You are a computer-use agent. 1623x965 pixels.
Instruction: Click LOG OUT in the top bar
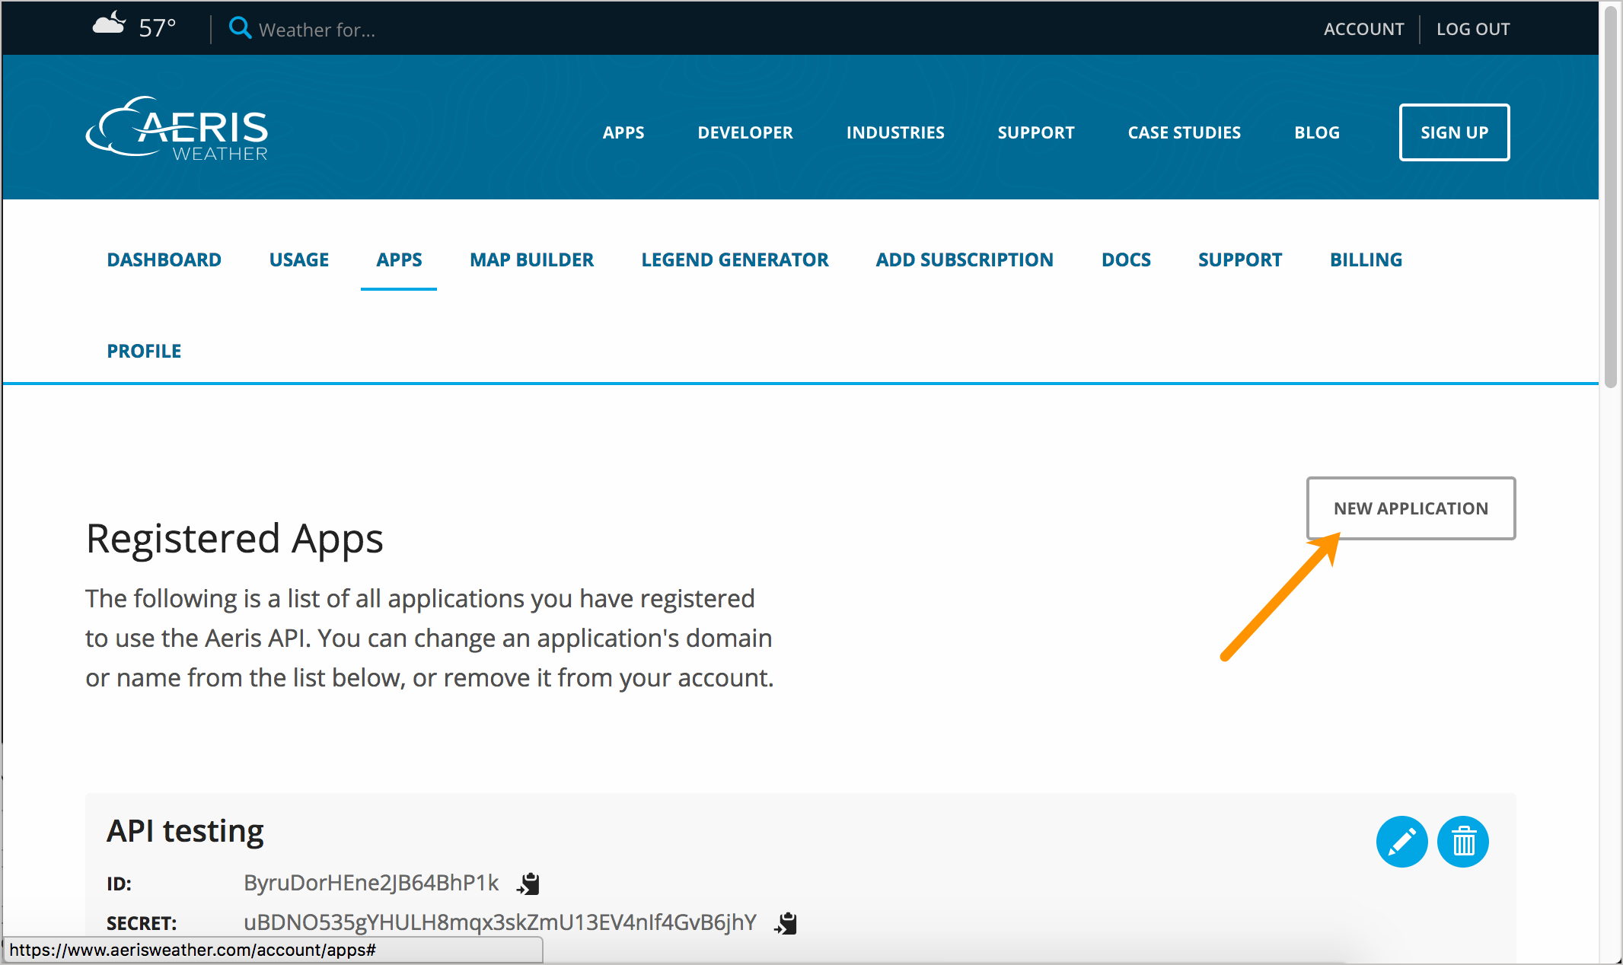(1473, 29)
